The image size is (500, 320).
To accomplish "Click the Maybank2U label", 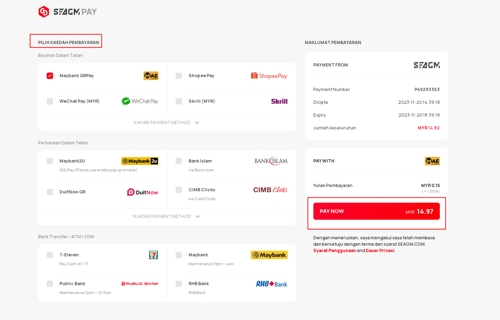I will click(72, 161).
